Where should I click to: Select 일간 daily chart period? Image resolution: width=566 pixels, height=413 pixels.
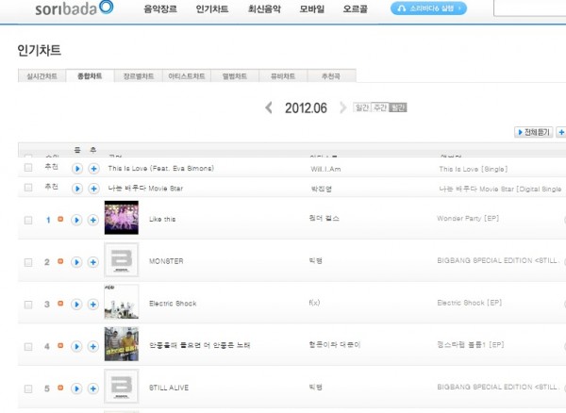pyautogui.click(x=362, y=107)
